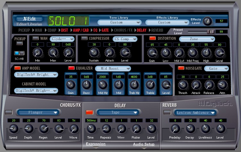Open the Tone Library dropdown
Viewport: 241px width, 152px height.
pos(120,22)
